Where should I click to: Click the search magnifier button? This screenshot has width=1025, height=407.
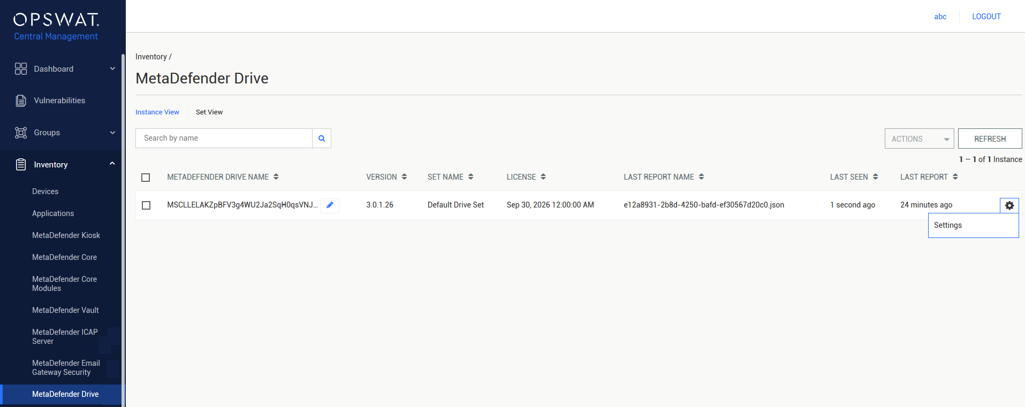pyautogui.click(x=322, y=139)
